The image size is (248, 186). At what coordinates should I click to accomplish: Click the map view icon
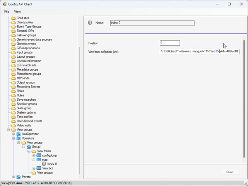[39, 160]
